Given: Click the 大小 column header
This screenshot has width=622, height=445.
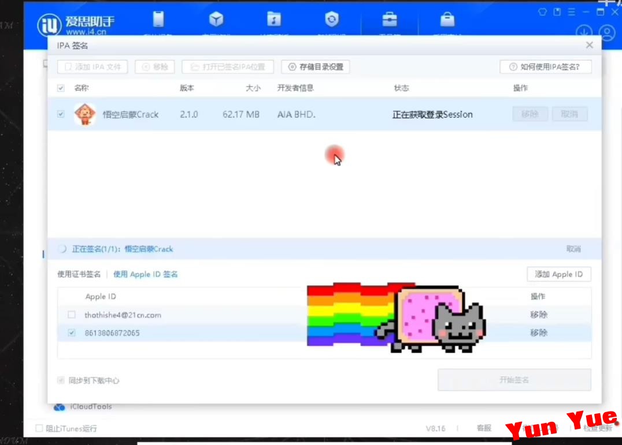Looking at the screenshot, I should click(x=253, y=88).
